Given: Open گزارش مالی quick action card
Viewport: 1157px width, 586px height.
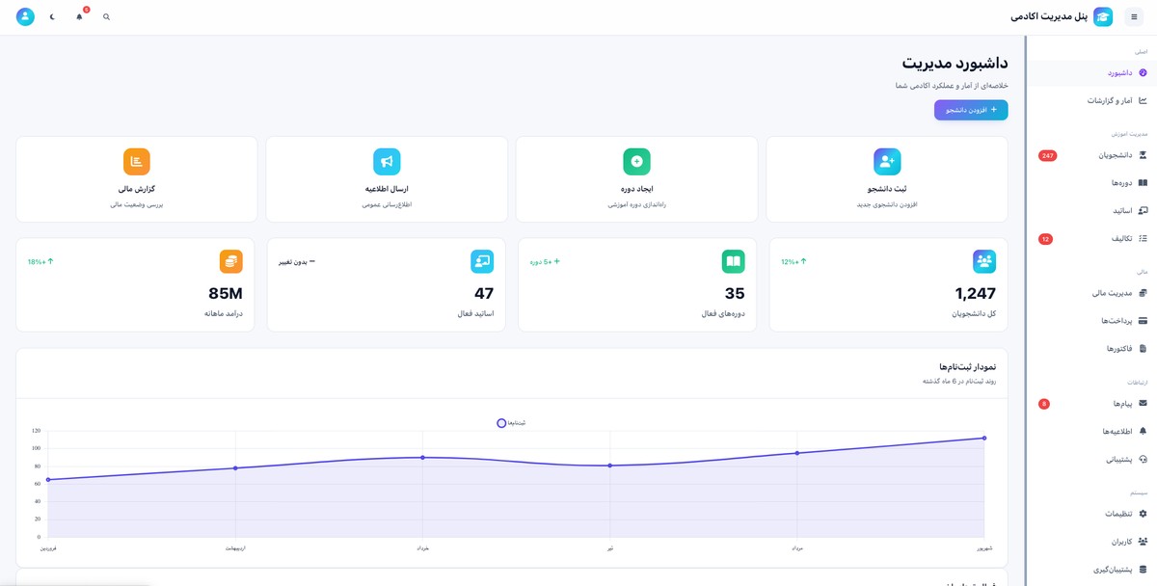Looking at the screenshot, I should 135,161.
